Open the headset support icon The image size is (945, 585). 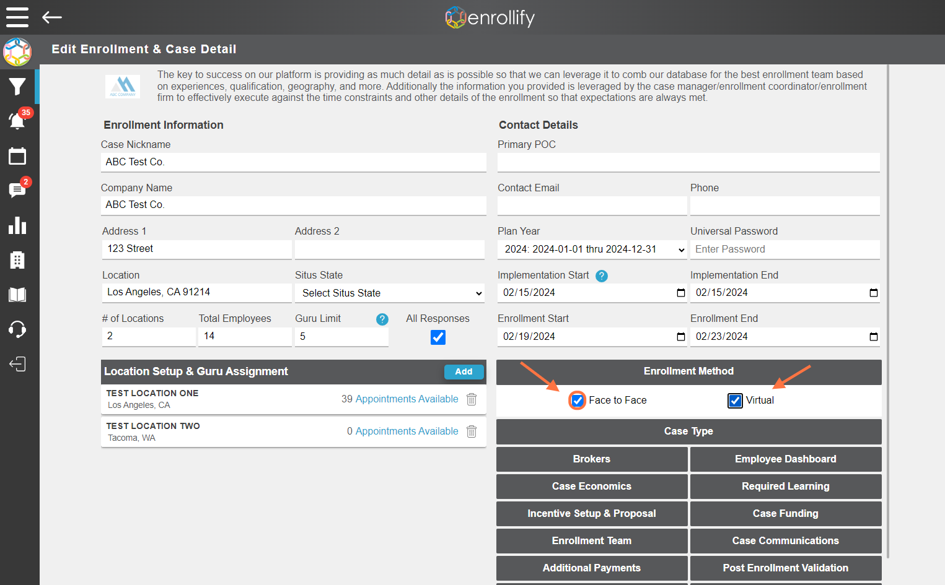click(17, 329)
